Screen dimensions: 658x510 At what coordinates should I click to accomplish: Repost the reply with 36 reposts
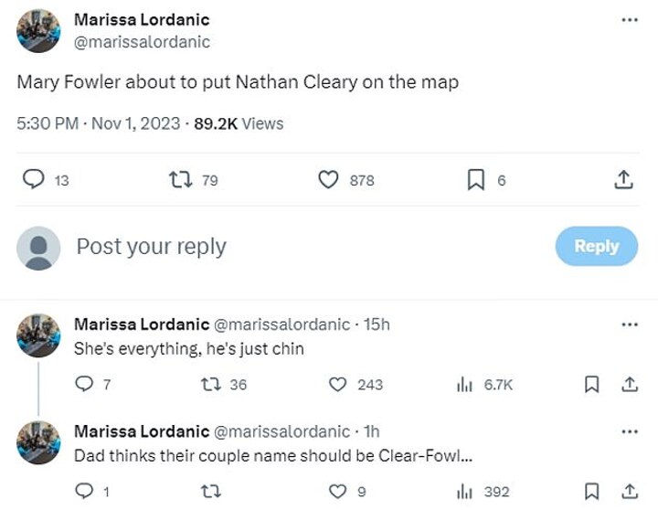[x=209, y=385]
